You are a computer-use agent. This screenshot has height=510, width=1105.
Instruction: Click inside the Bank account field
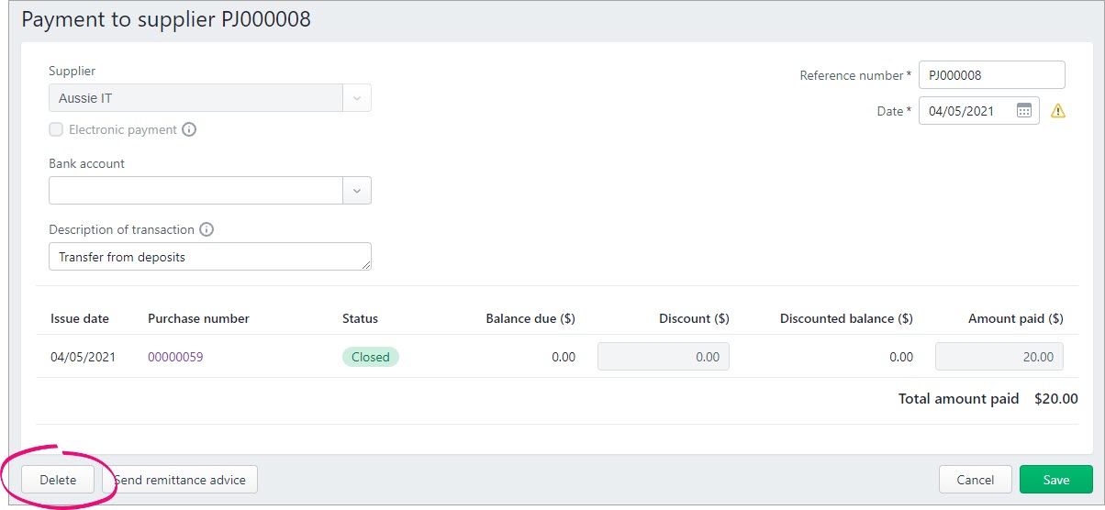click(x=195, y=191)
